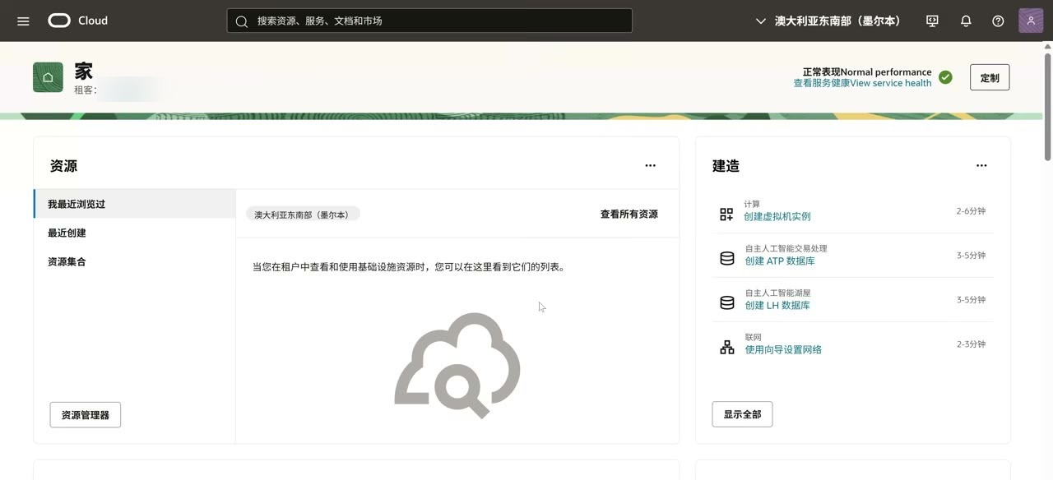This screenshot has height=480, width=1053.
Task: Click the page vertical scrollbar
Action: click(1047, 107)
